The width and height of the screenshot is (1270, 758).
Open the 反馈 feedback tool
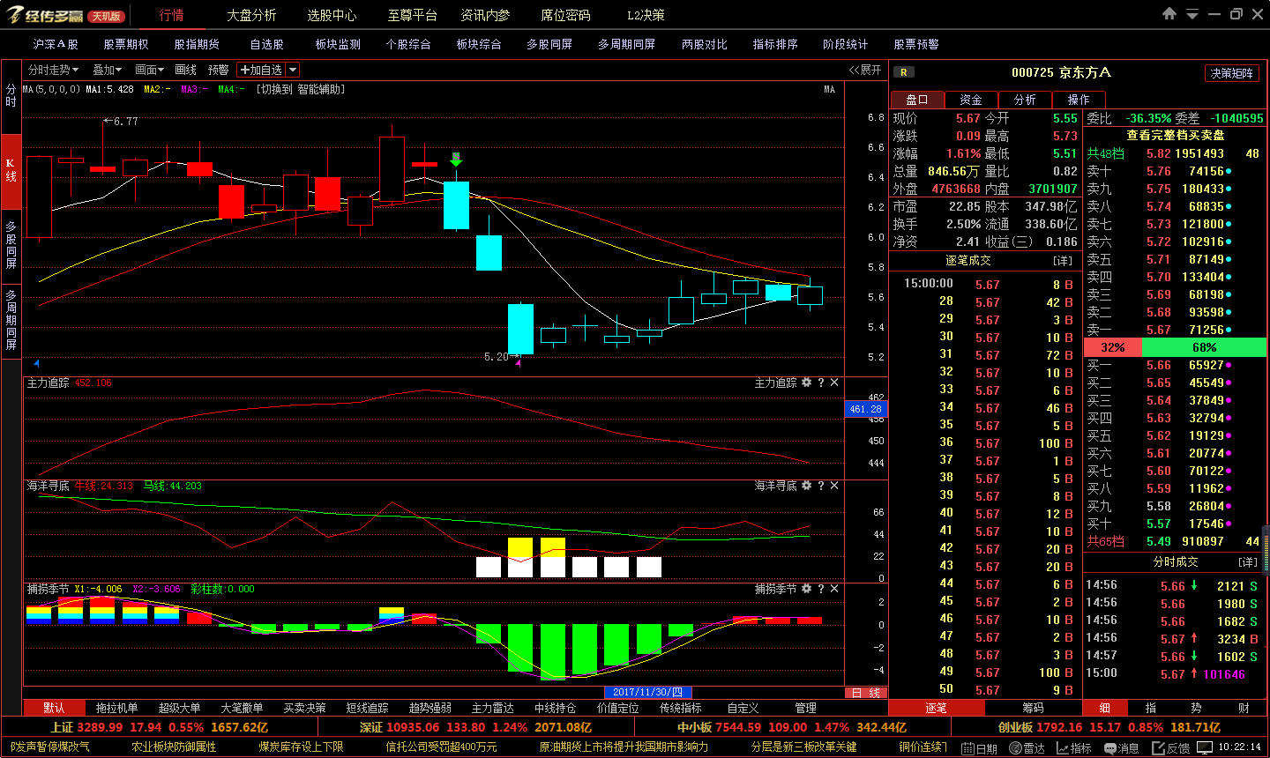coord(1171,748)
